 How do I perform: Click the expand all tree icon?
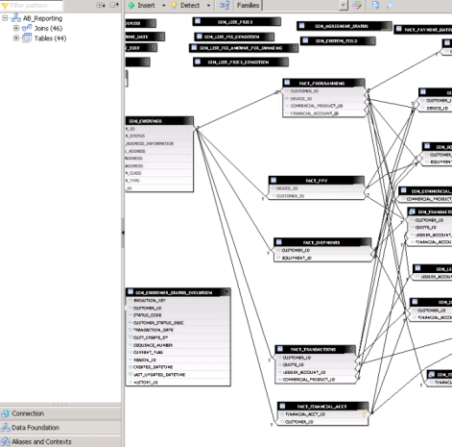point(101,5)
